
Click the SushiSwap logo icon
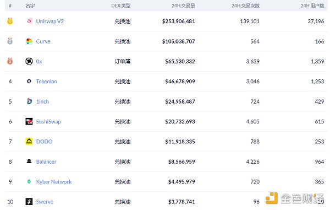29,121
